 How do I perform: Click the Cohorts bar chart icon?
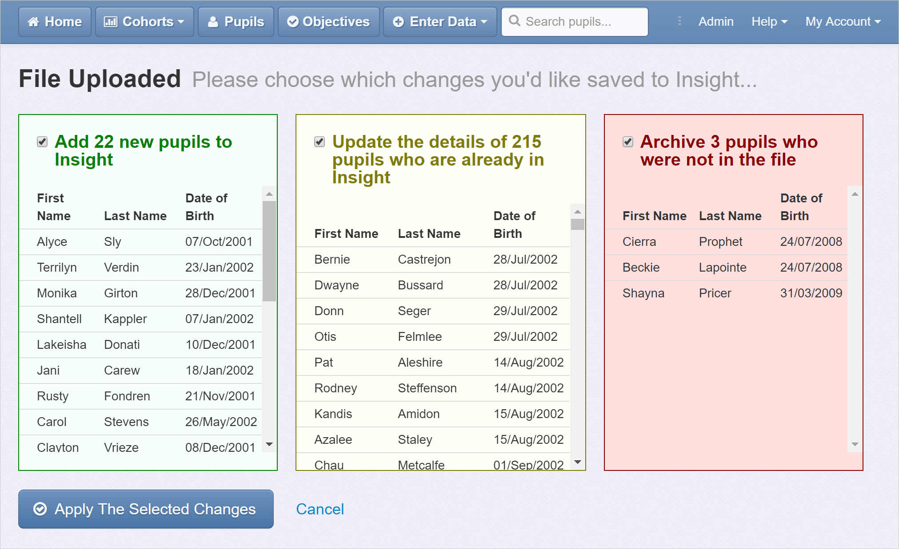[111, 22]
